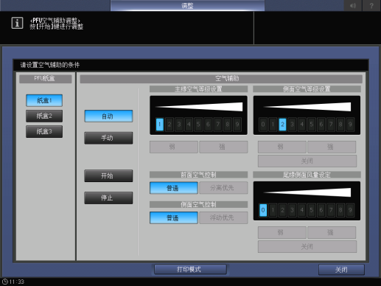Select 普通 under 侧面空气控制
Screen dimensions: 381x286
point(174,217)
